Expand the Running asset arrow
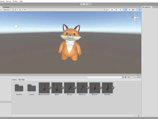This screenshot has height=119, width=158. point(88,88)
